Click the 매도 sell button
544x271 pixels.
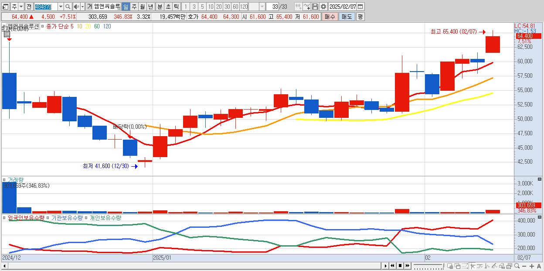347,17
